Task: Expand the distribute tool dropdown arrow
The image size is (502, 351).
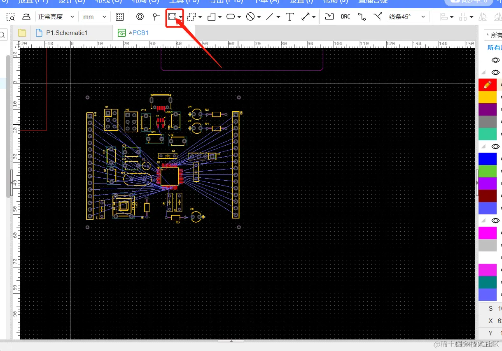Action: [x=471, y=17]
